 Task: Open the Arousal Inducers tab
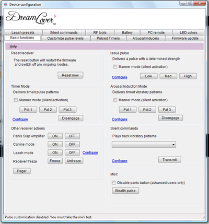[x=146, y=38]
